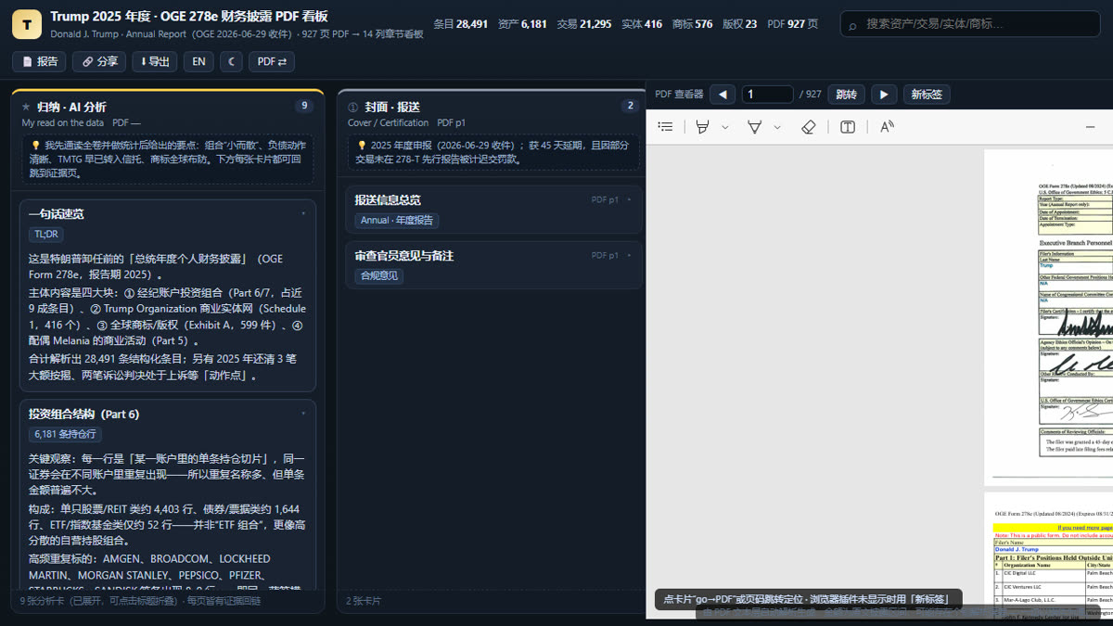Click the 分享 share link button
Viewport: 1113px width, 626px height.
point(99,62)
